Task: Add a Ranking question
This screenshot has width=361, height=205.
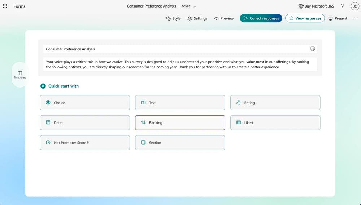Action: click(x=180, y=122)
